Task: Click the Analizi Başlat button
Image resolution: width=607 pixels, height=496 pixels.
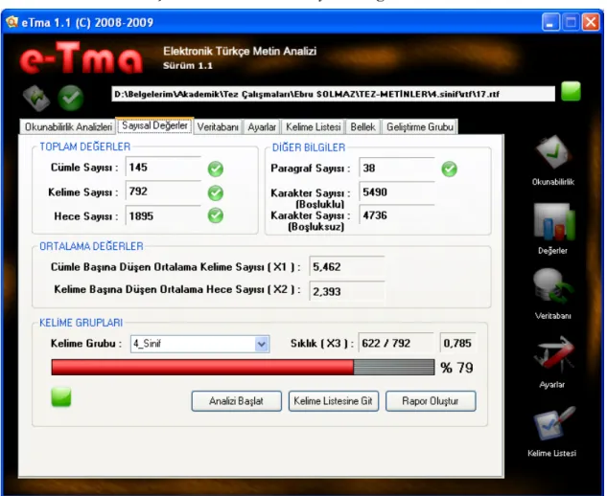Action: [236, 401]
